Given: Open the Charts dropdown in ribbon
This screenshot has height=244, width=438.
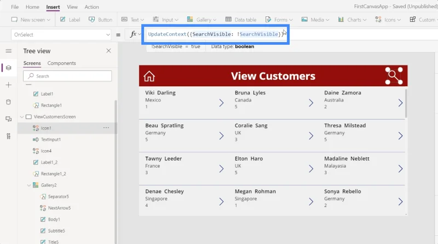Looking at the screenshot, I should pos(352,20).
